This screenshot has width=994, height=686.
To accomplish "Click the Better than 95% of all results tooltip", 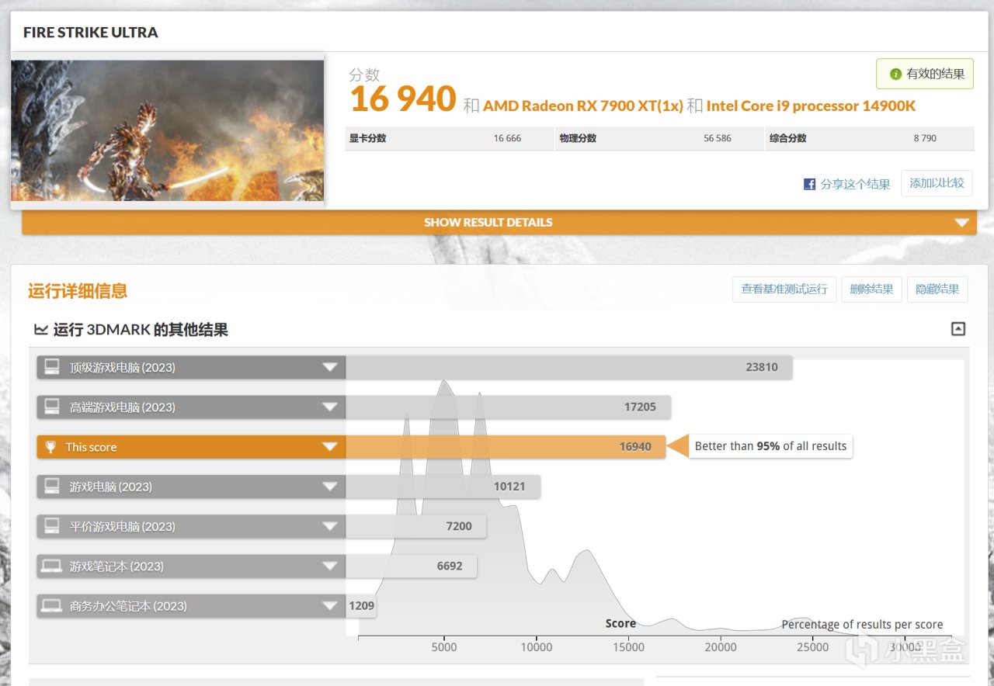I will click(770, 446).
